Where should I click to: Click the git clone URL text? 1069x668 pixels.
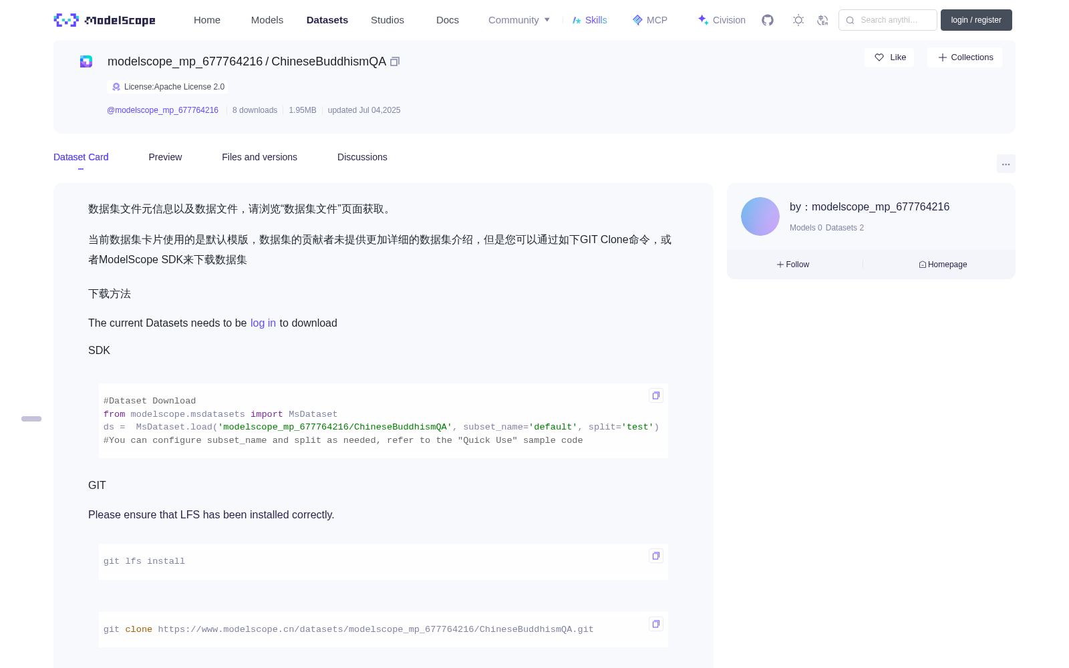point(375,629)
